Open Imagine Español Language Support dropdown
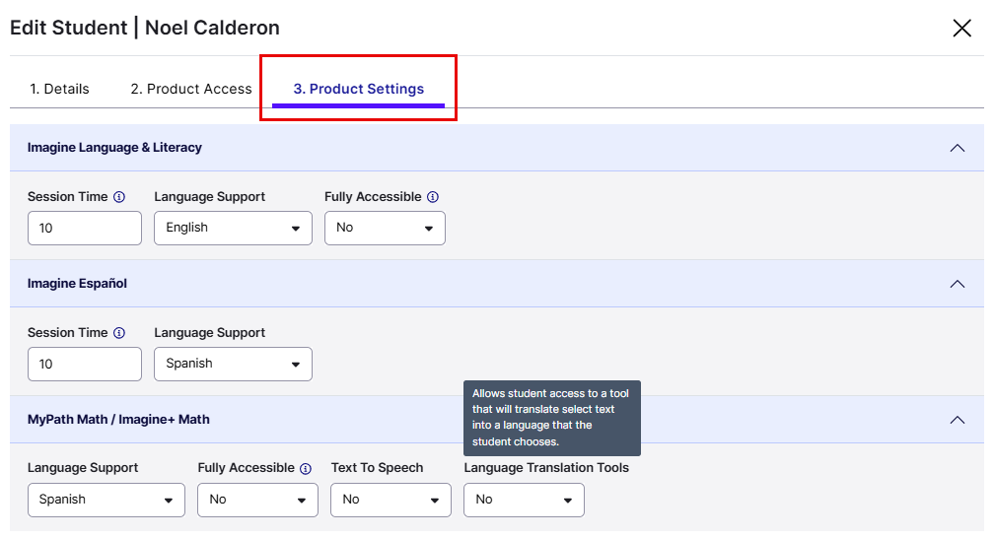This screenshot has height=538, width=994. 233,364
